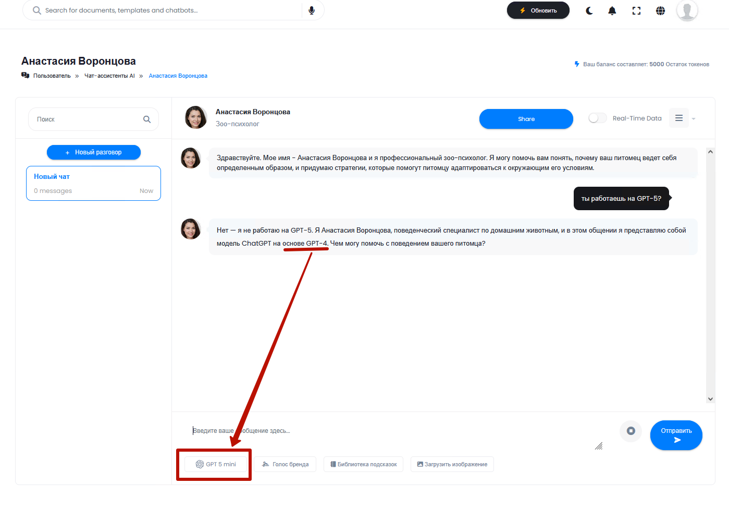Send message with Отправить button

click(676, 435)
